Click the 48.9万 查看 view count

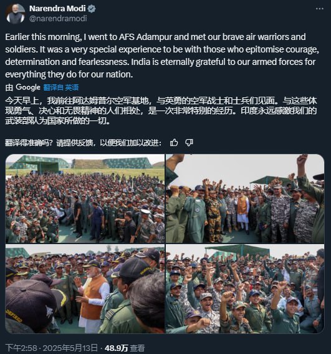tap(124, 348)
